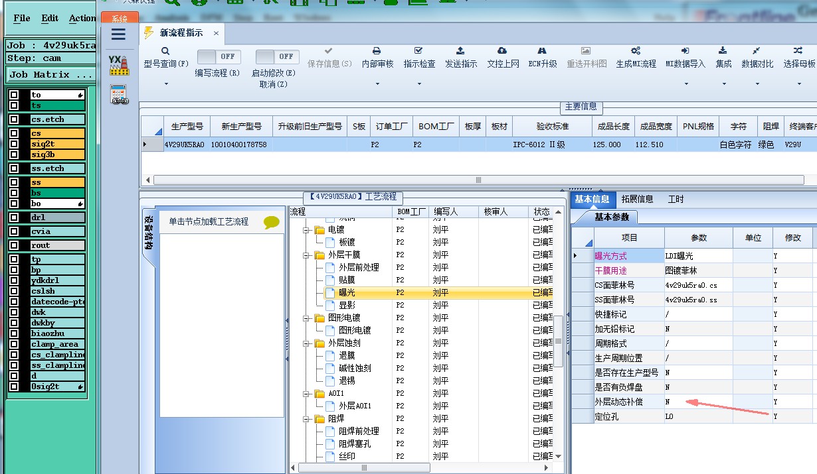Click 生成MI流程 gears icon
This screenshot has height=474, width=817.
(x=636, y=51)
